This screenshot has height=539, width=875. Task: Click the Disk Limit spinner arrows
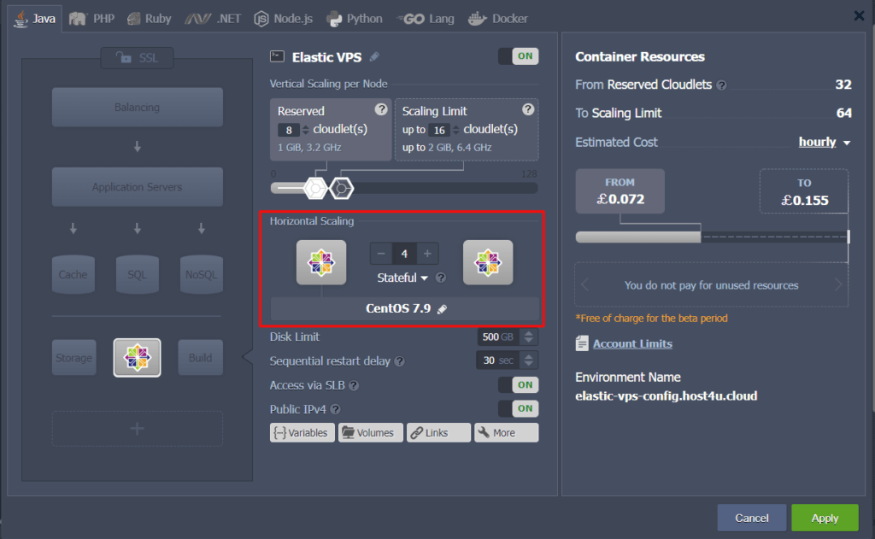tap(528, 337)
